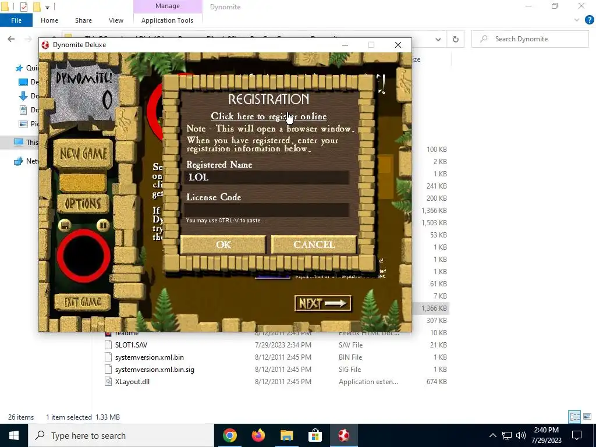Click Cancel in Registration dialog

pyautogui.click(x=314, y=244)
